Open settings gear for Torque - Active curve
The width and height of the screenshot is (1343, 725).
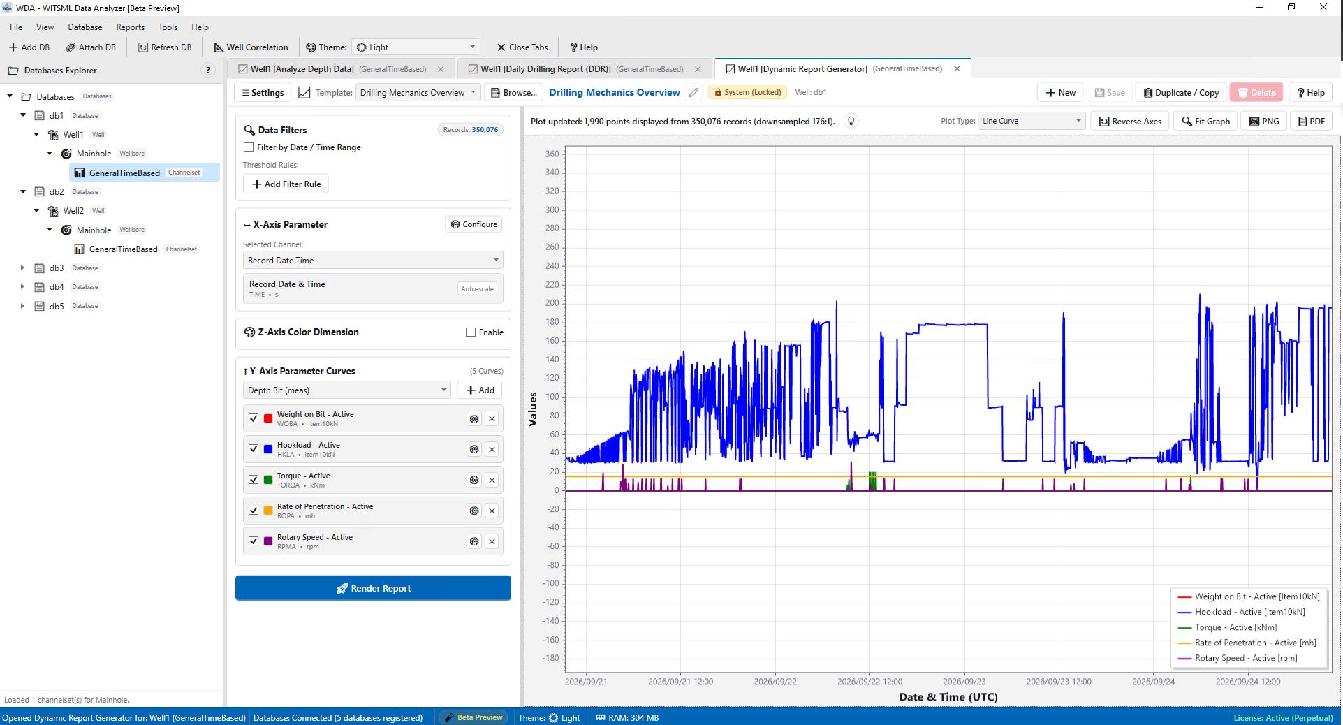474,481
